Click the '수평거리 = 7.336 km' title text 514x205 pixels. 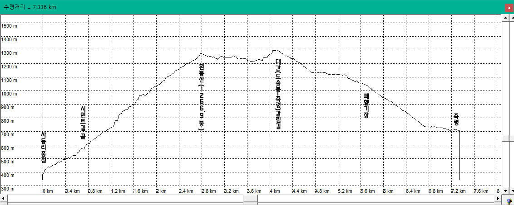pyautogui.click(x=30, y=7)
